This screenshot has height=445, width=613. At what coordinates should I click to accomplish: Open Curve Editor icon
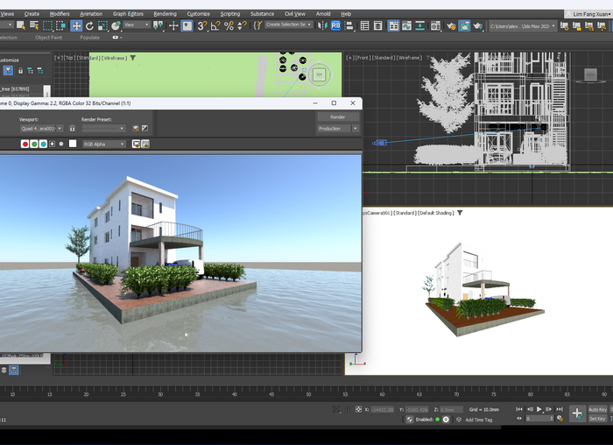[x=406, y=25]
